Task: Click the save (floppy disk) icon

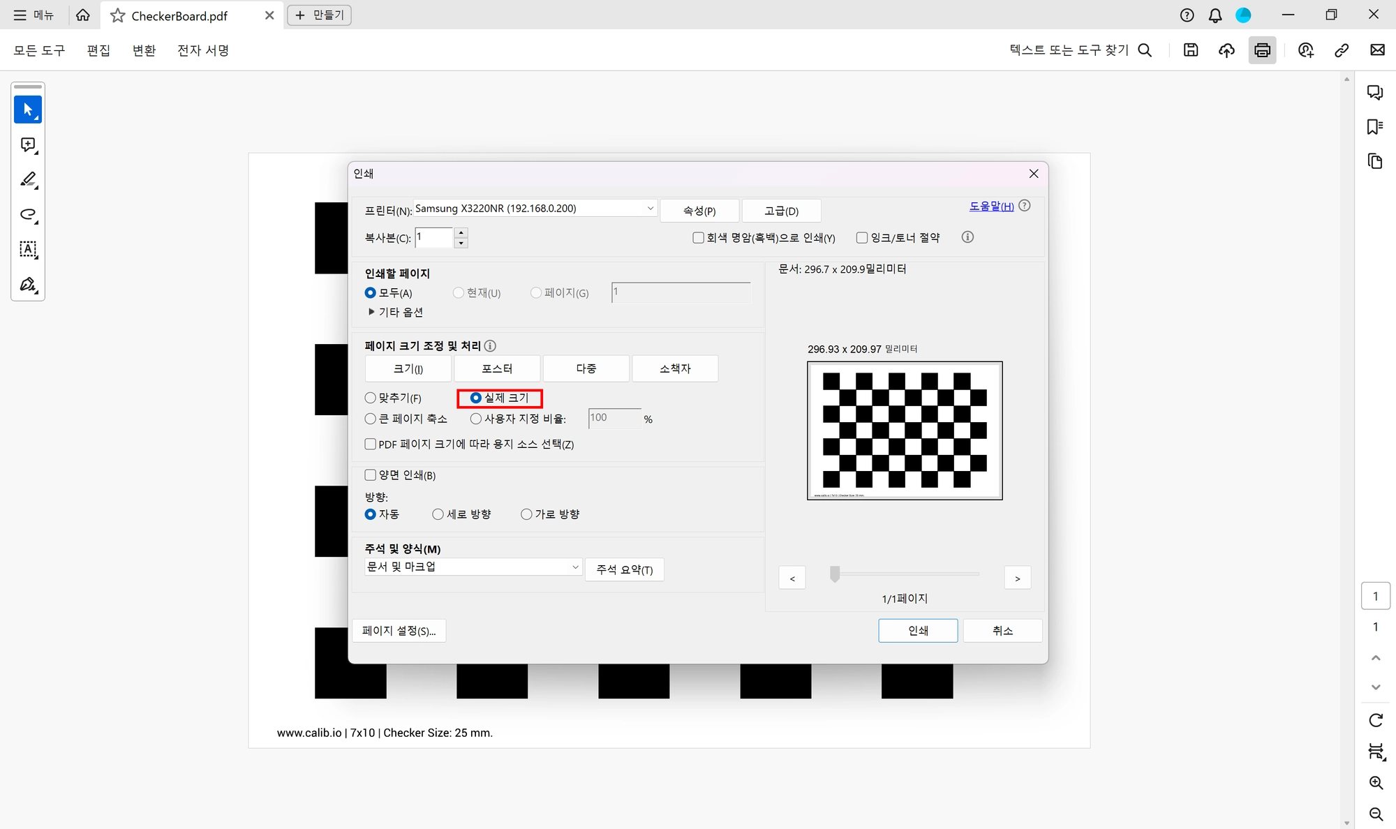Action: (x=1191, y=50)
